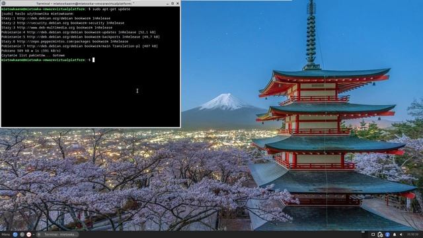Launch the blue round launcher beside Menu
The height and width of the screenshot is (238, 423).
click(15, 235)
